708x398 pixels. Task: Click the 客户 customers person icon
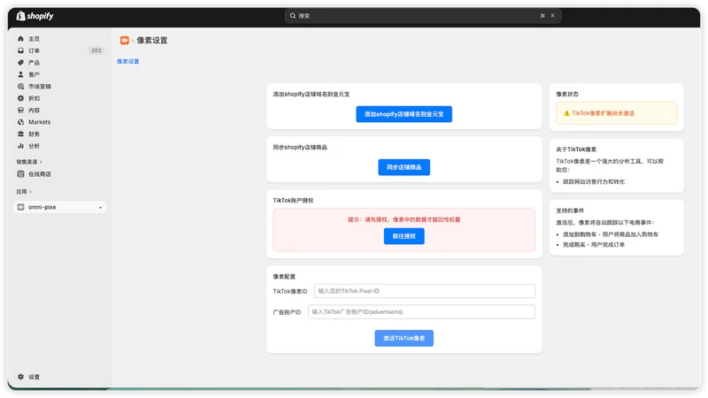pyautogui.click(x=20, y=74)
